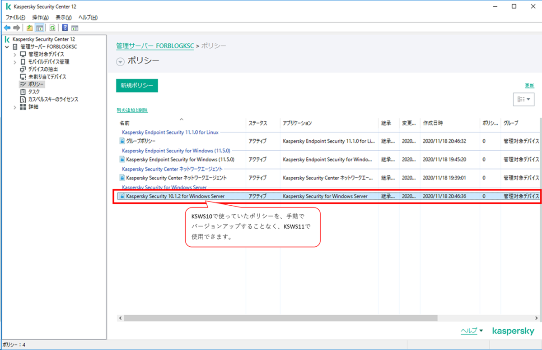Expand the 詳細 tree node
This screenshot has width=542, height=350.
(15, 107)
